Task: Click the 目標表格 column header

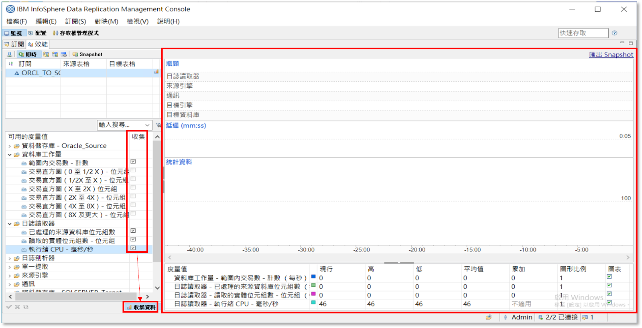Action: click(x=129, y=64)
